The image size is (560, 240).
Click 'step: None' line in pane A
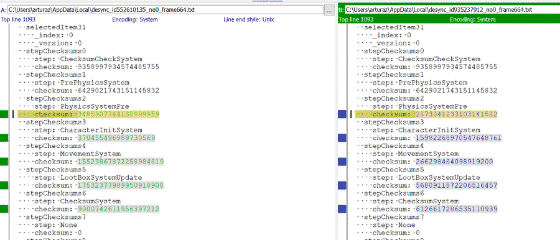click(x=56, y=224)
